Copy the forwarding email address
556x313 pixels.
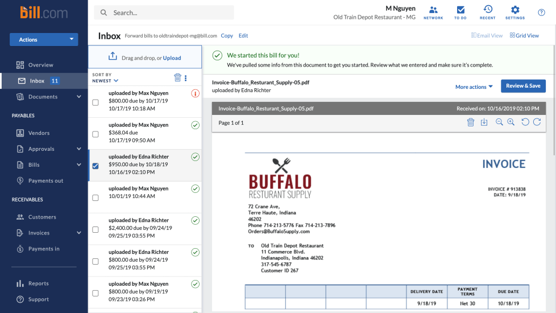(x=227, y=35)
